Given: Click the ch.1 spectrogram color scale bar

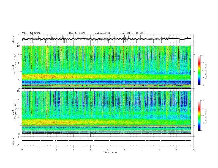Looking at the screenshot, I should (199, 70).
